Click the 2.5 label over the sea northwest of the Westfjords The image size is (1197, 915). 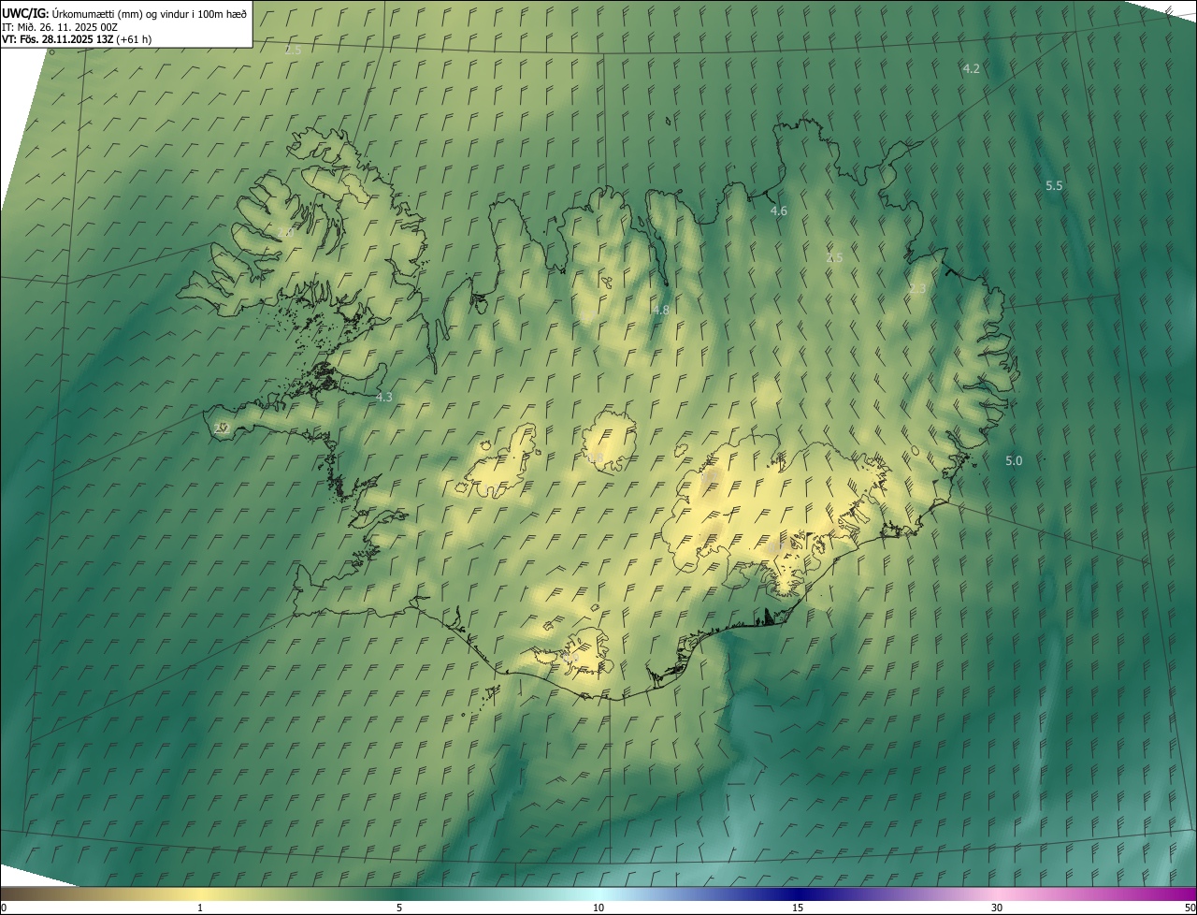tap(293, 50)
